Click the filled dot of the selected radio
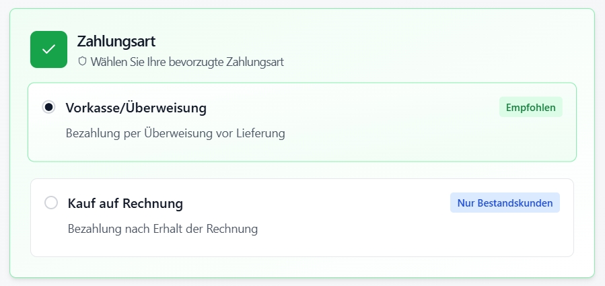Viewport: 605px width, 286px height. [48, 108]
